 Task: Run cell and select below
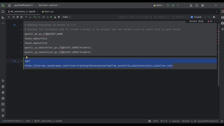click(35, 17)
